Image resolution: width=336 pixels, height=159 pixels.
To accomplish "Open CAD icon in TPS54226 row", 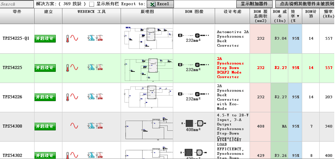I will click(91, 97).
